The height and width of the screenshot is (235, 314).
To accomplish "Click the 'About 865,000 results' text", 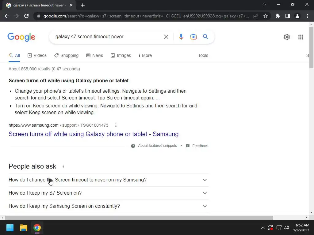I will (x=44, y=69).
